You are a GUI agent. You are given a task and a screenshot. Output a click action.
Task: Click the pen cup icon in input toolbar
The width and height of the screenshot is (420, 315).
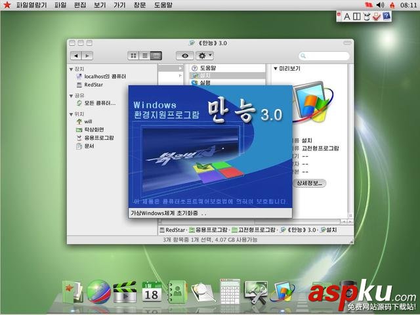[x=367, y=16]
